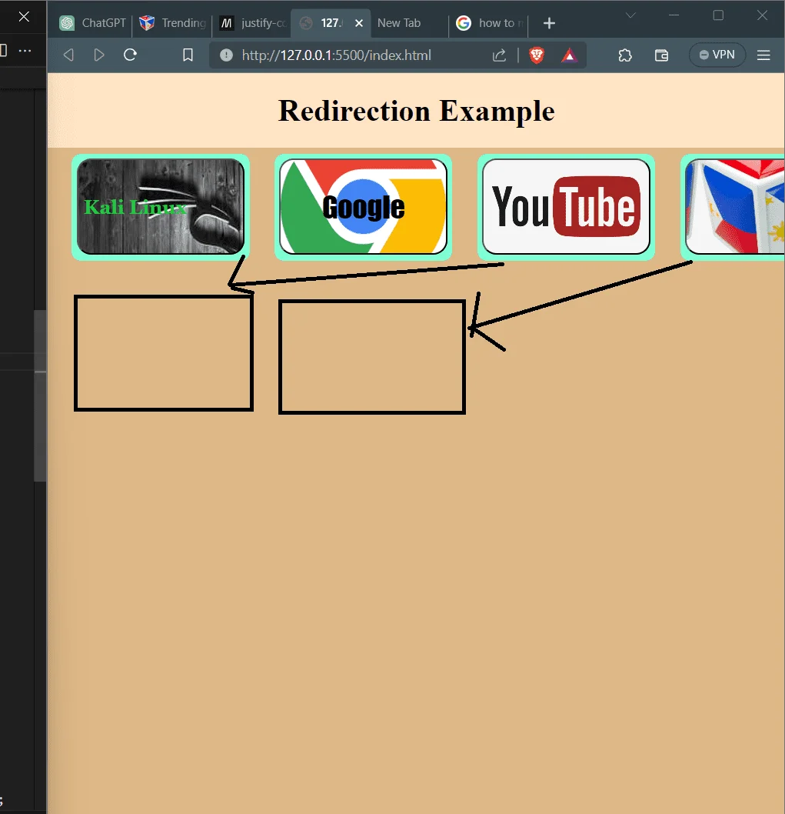Reload the current page
This screenshot has width=785, height=814.
tap(130, 55)
